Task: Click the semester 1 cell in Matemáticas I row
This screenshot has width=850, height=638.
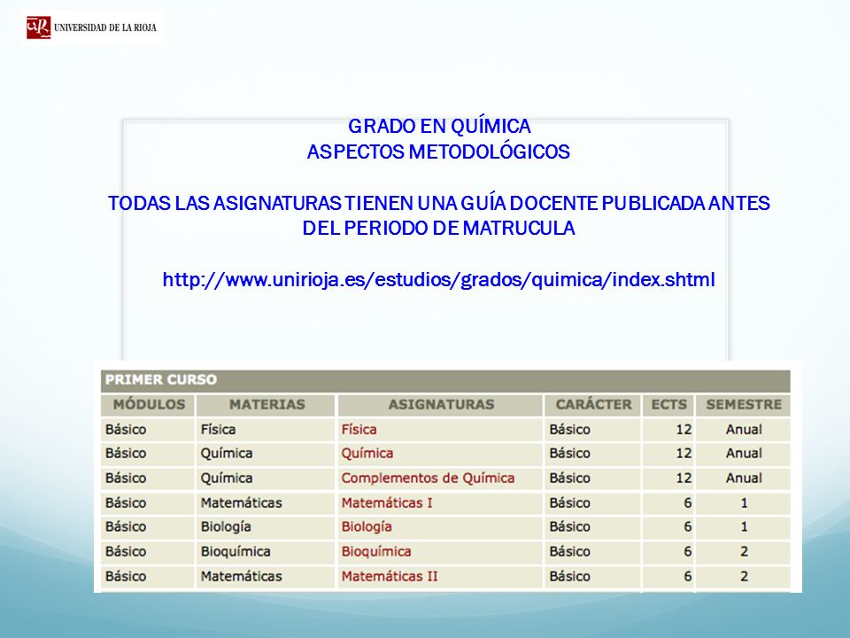Action: 743,503
